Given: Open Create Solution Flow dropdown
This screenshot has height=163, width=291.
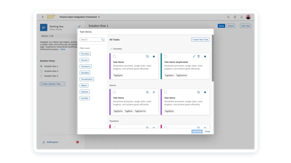Looking at the screenshot, I should (53, 84).
